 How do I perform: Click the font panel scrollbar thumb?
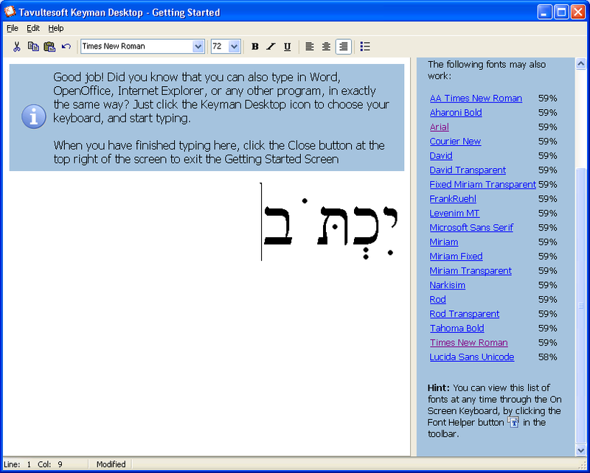tap(580, 306)
